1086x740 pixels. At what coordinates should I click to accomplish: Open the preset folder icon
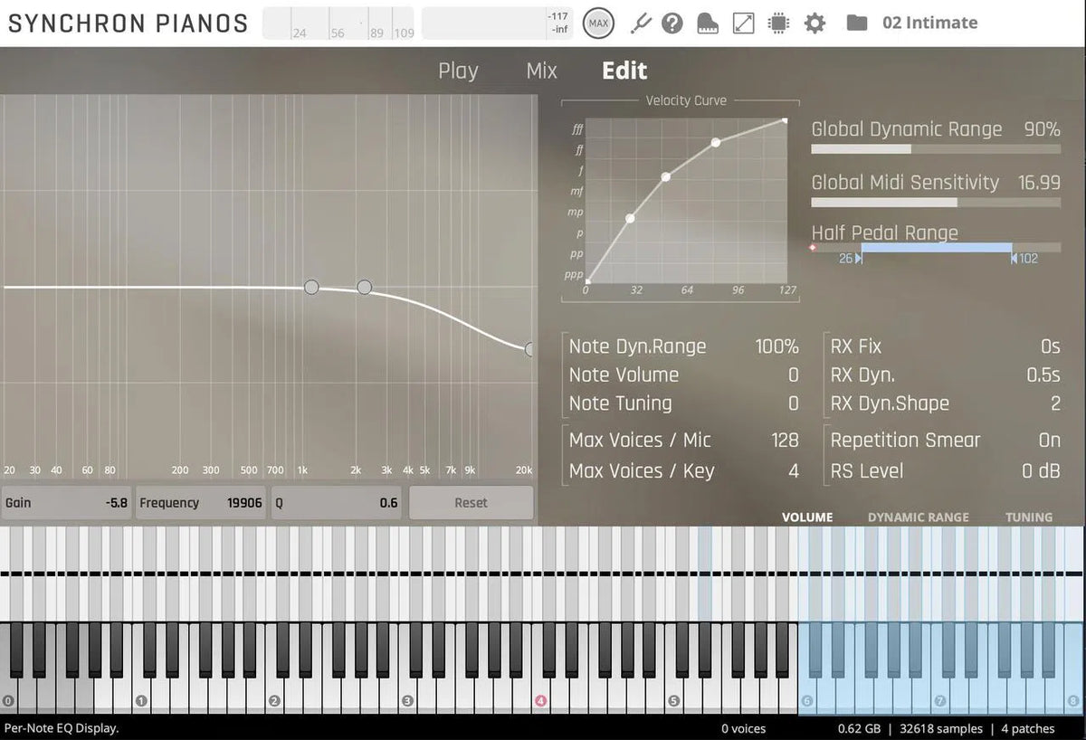point(856,23)
